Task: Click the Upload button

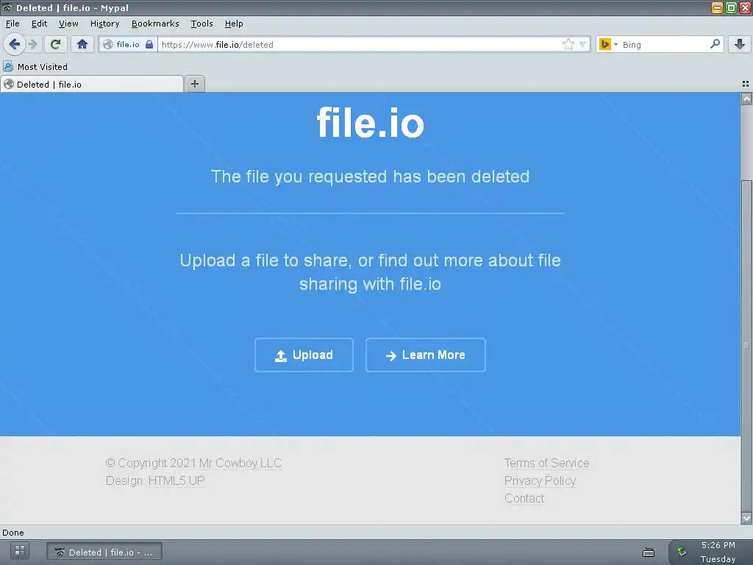Action: pyautogui.click(x=304, y=355)
